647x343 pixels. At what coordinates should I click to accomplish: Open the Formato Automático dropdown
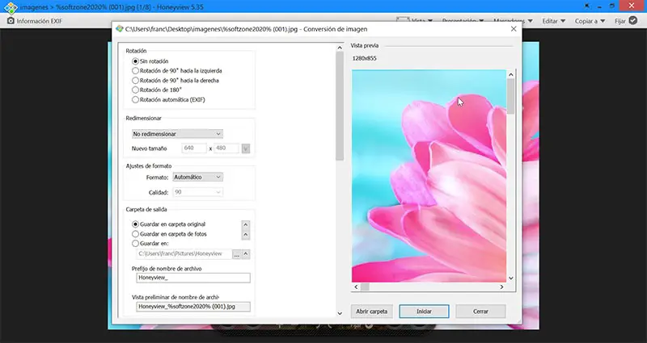tap(197, 177)
